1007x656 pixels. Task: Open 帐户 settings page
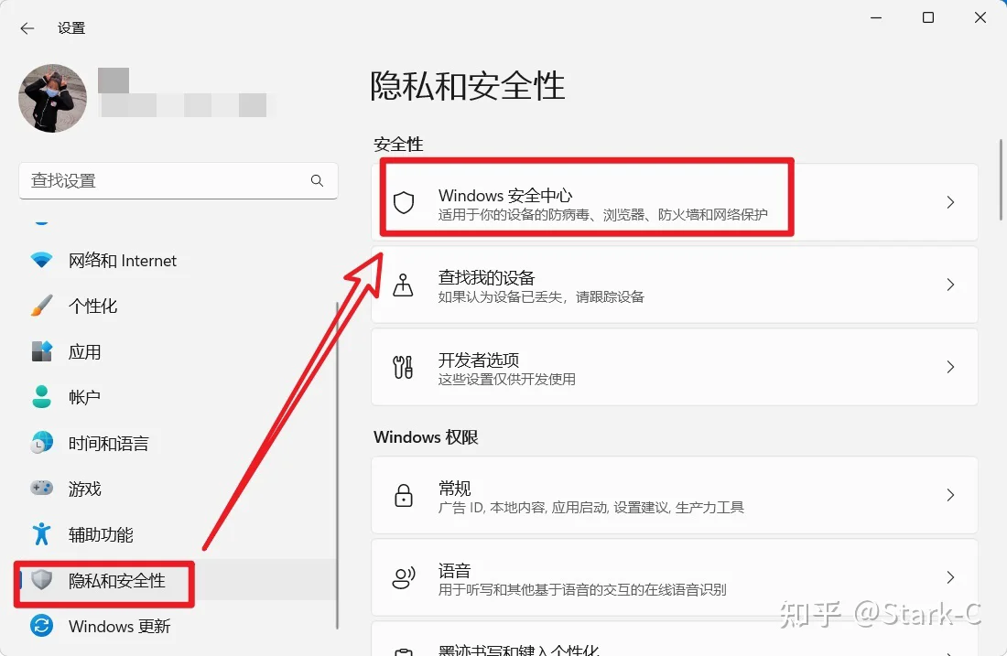[x=85, y=397]
